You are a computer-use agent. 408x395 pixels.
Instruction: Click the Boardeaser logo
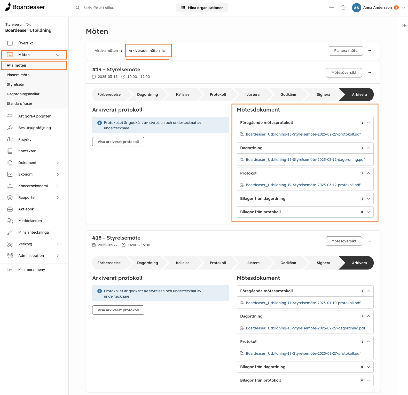25,7
